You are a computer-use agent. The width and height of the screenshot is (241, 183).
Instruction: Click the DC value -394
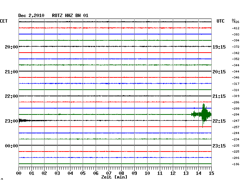tap(235, 40)
